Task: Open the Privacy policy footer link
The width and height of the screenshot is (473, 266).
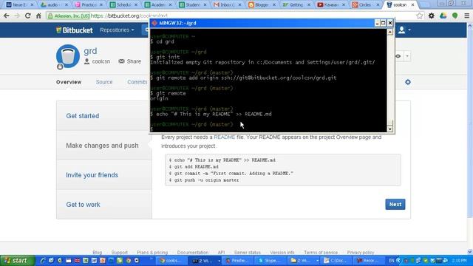Action: point(361,253)
